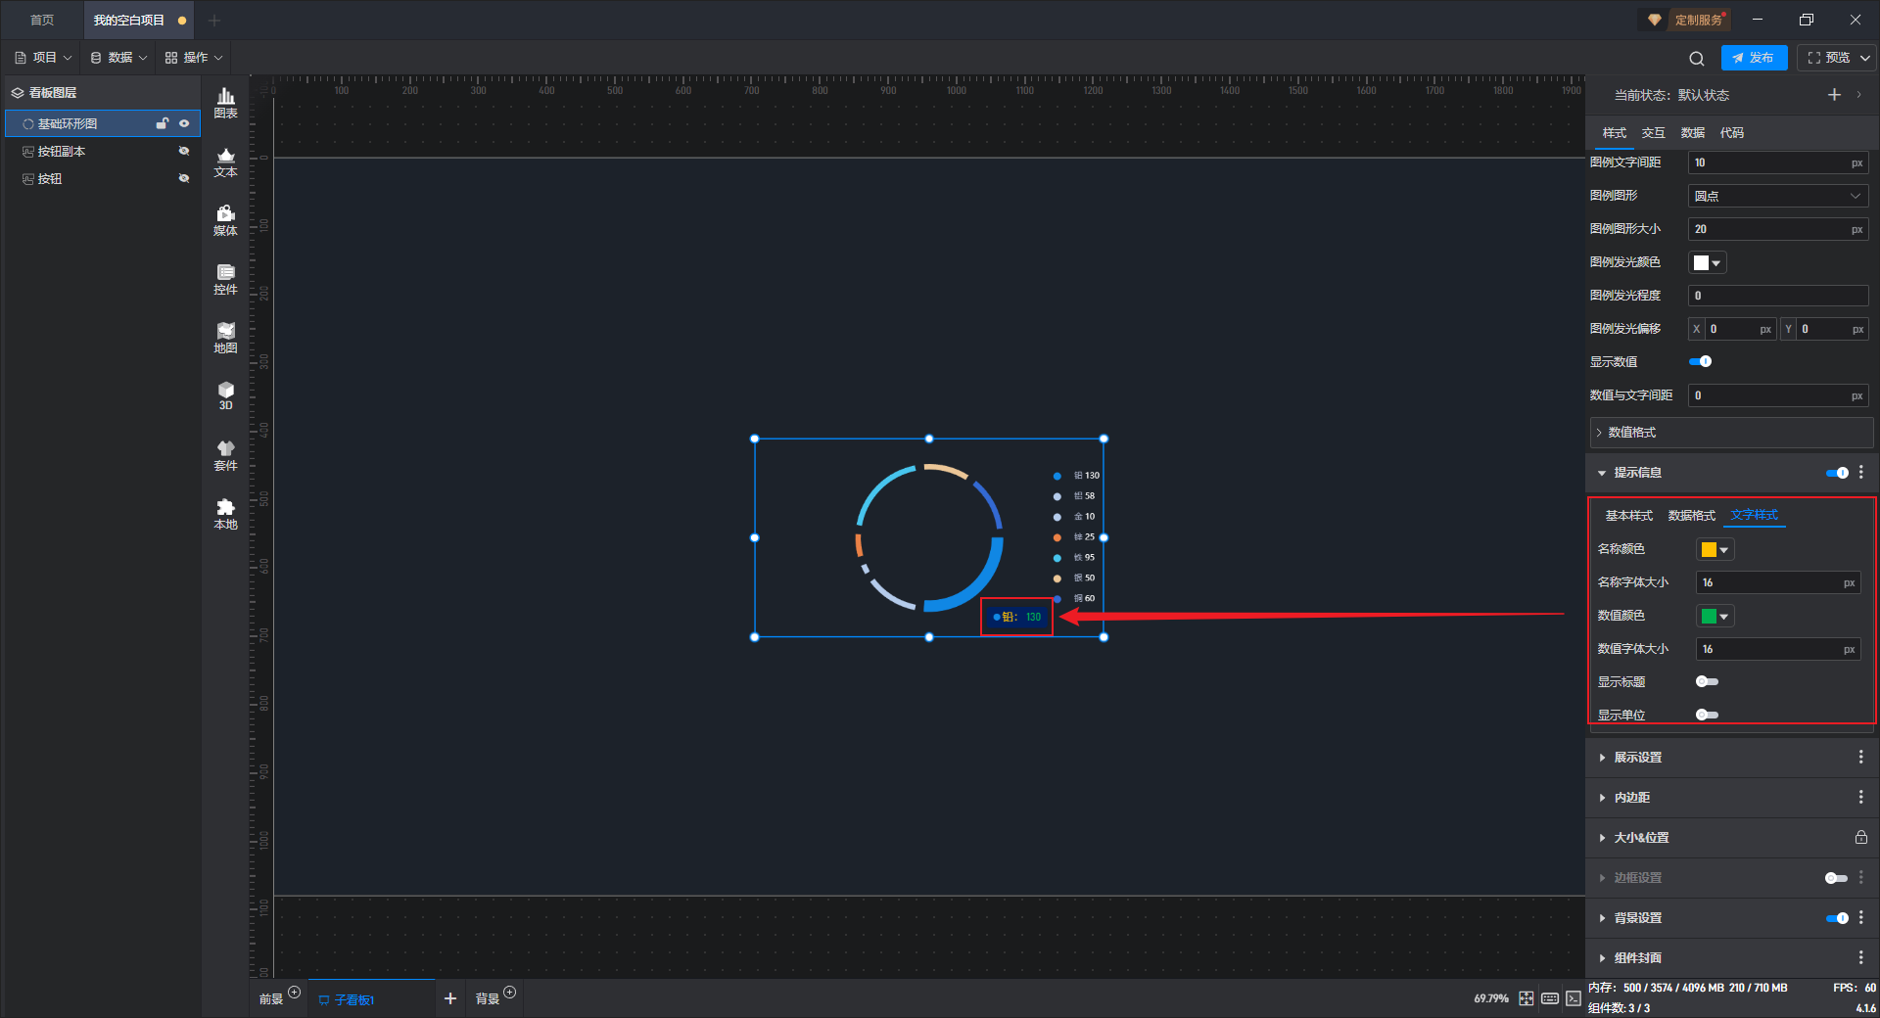Show the hidden 按钮 layer
Viewport: 1880px width, 1018px height.
tap(184, 179)
